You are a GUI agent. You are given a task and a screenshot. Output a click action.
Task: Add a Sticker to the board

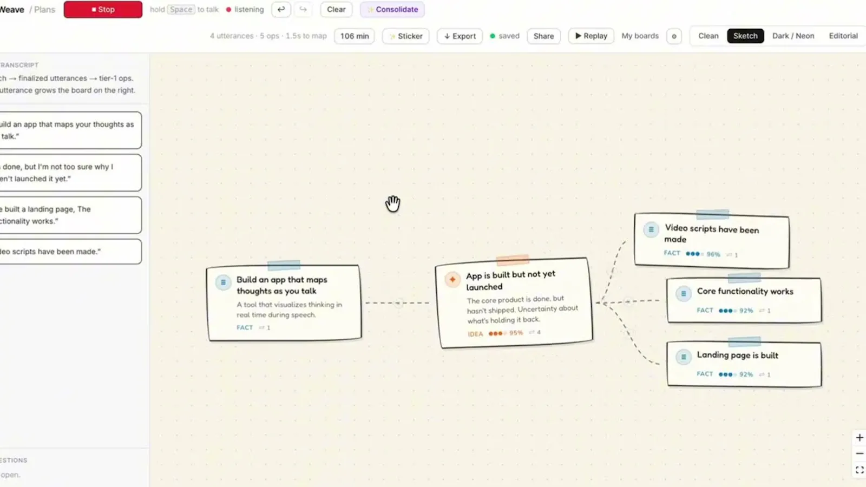[x=405, y=36]
